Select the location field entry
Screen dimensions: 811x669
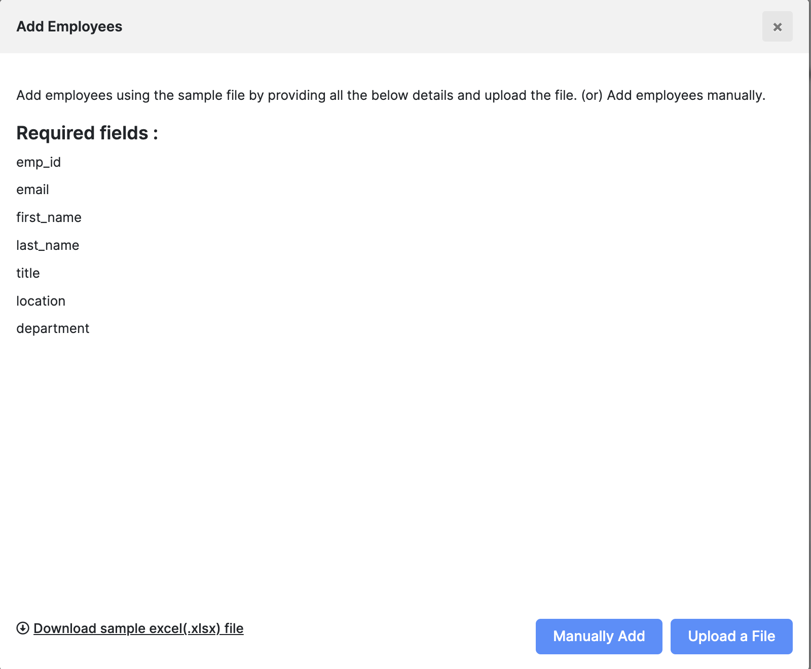tap(41, 301)
